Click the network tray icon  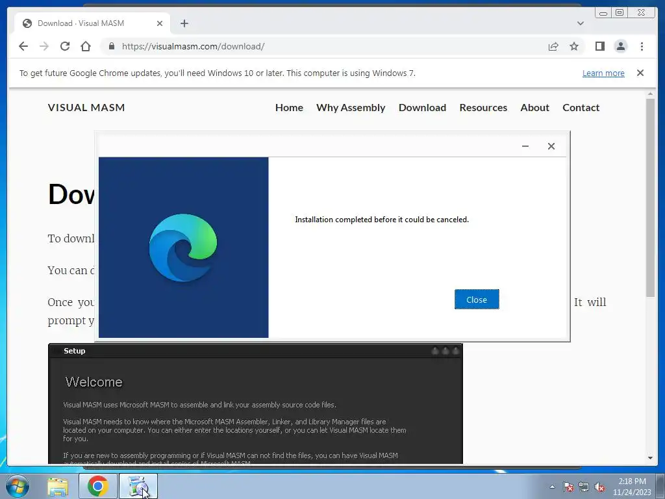tap(584, 487)
